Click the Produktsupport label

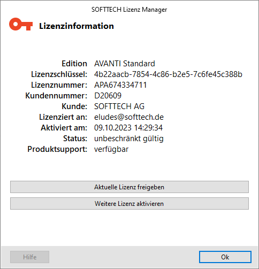(x=57, y=149)
